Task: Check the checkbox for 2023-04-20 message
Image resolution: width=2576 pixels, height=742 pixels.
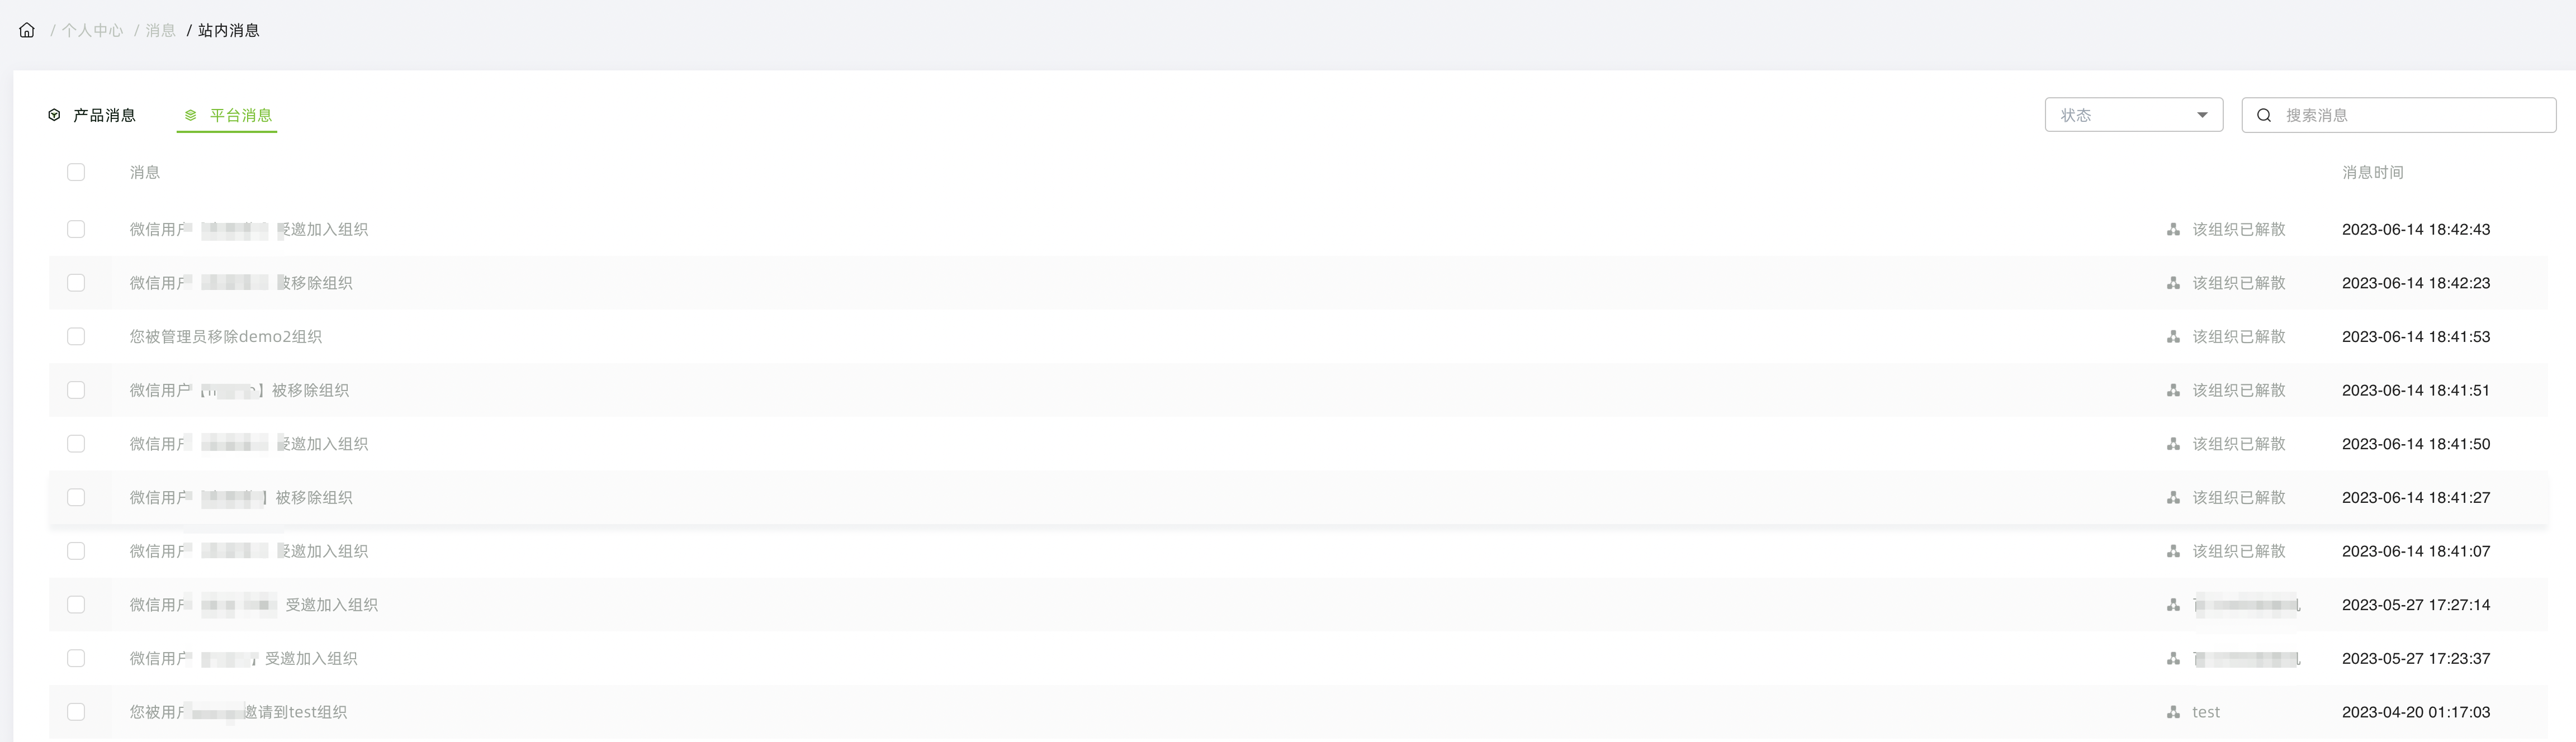Action: click(x=76, y=712)
